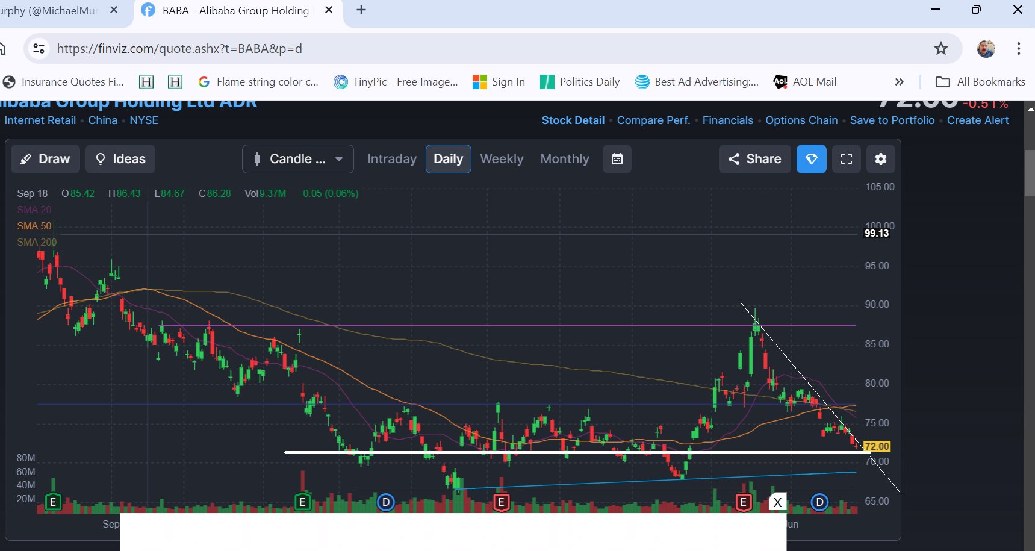Expand the Candle chart type dropdown
The height and width of the screenshot is (551, 1035).
298,159
